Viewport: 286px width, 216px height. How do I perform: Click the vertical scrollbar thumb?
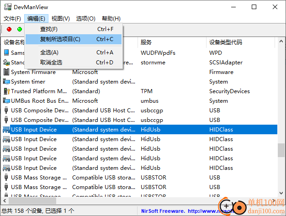click(281, 150)
